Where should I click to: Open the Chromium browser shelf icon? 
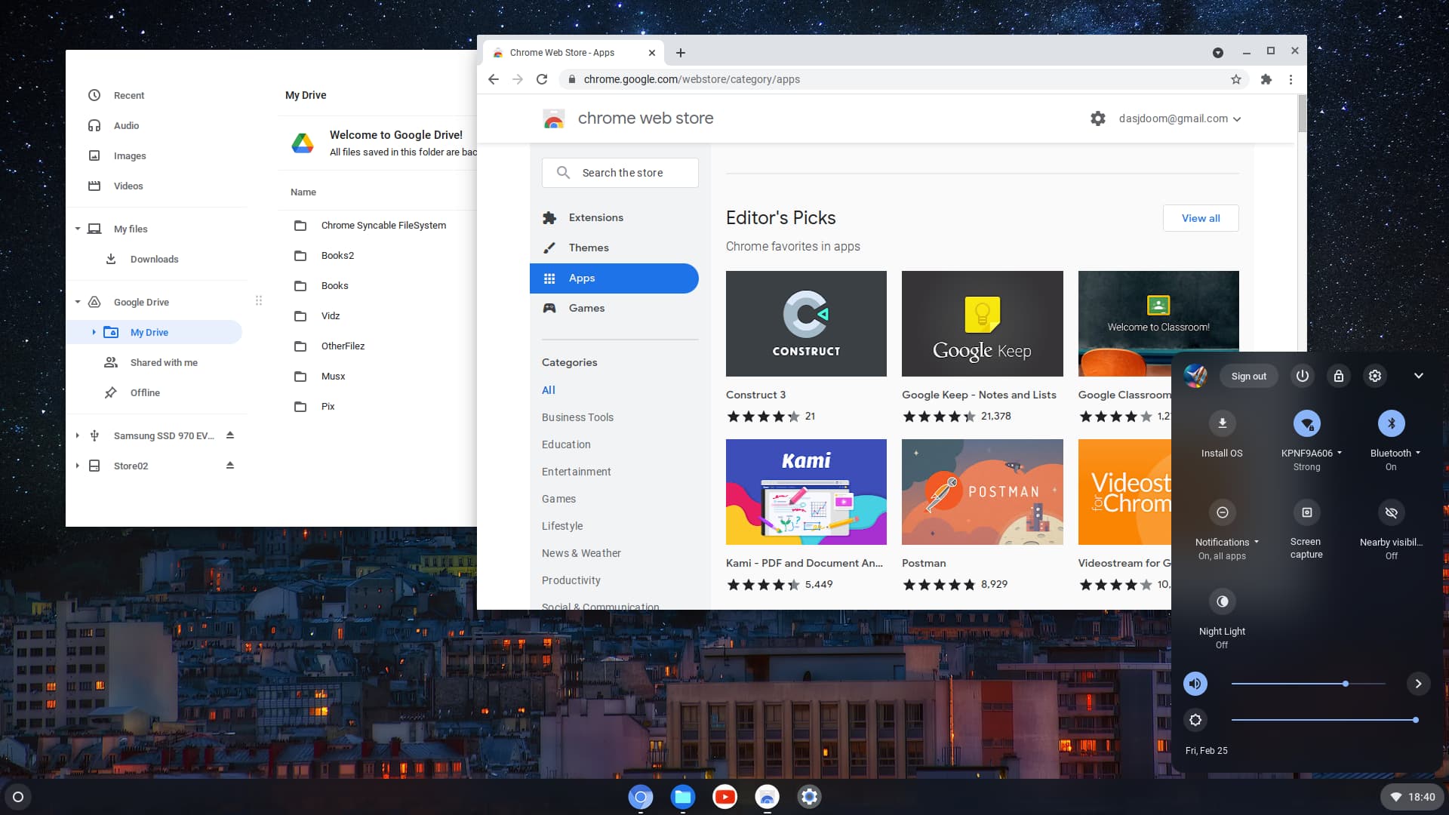[x=641, y=797]
